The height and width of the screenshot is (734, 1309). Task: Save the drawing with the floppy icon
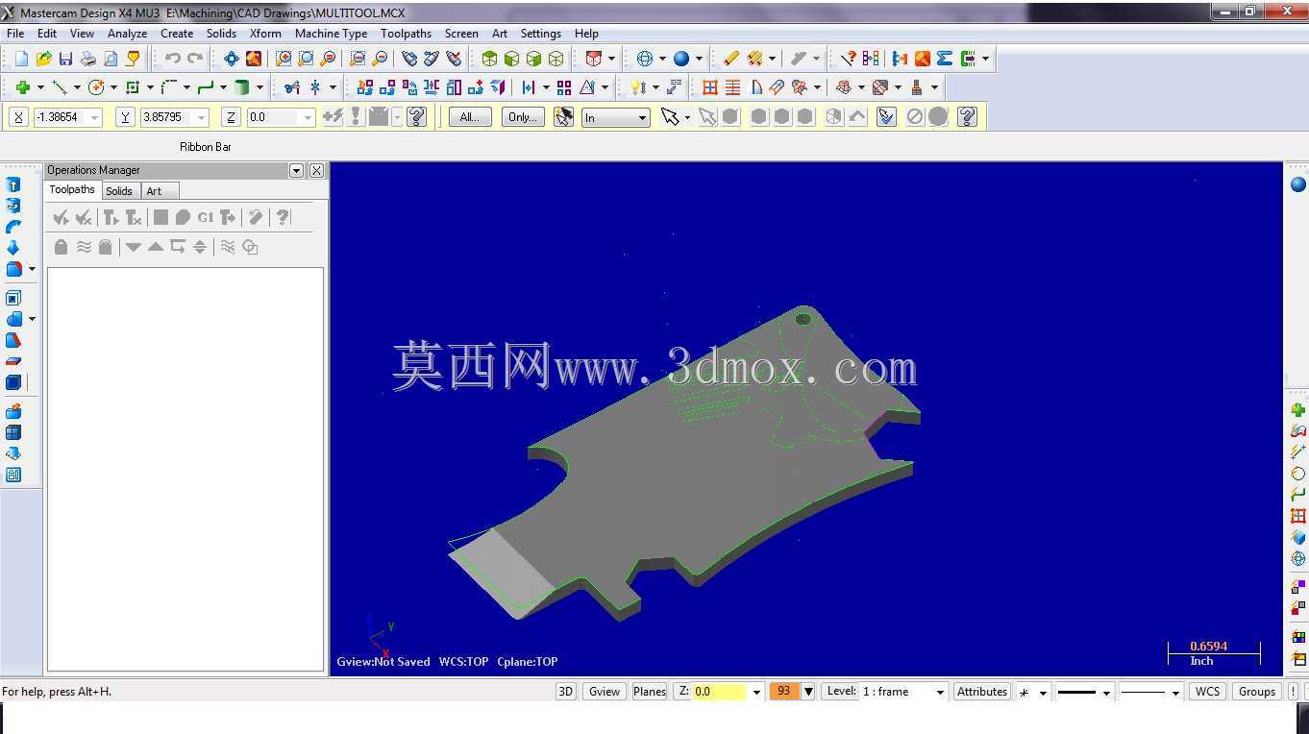pos(65,59)
